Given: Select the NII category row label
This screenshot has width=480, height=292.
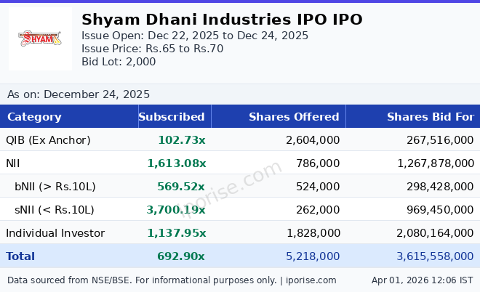Looking at the screenshot, I should click(14, 163).
